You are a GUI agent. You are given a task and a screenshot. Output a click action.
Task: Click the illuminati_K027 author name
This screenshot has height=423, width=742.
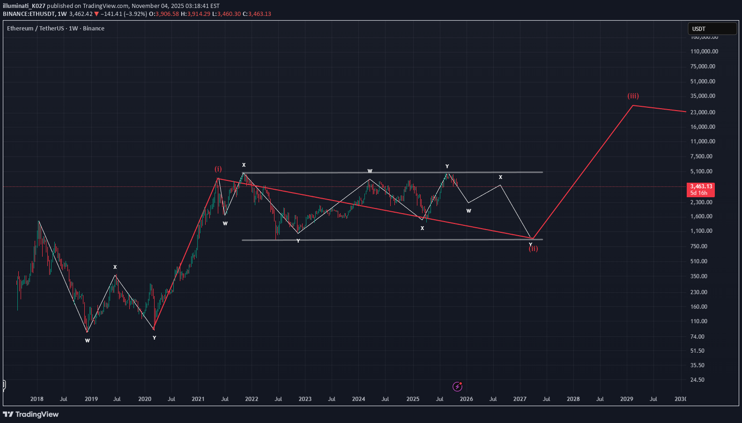coord(24,6)
